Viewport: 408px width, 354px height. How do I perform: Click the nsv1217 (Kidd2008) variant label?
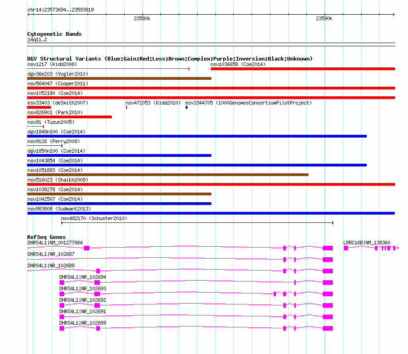tap(52, 64)
